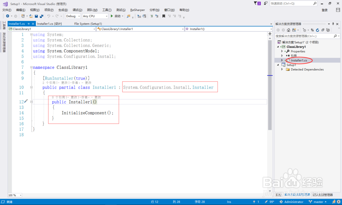342x205 pixels.
Task: Collapse the using directives region at line 1
Action: (x=31, y=35)
